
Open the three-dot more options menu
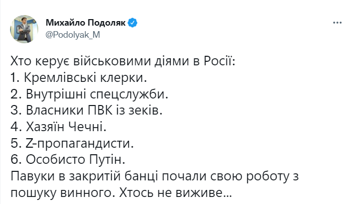pos(337,23)
